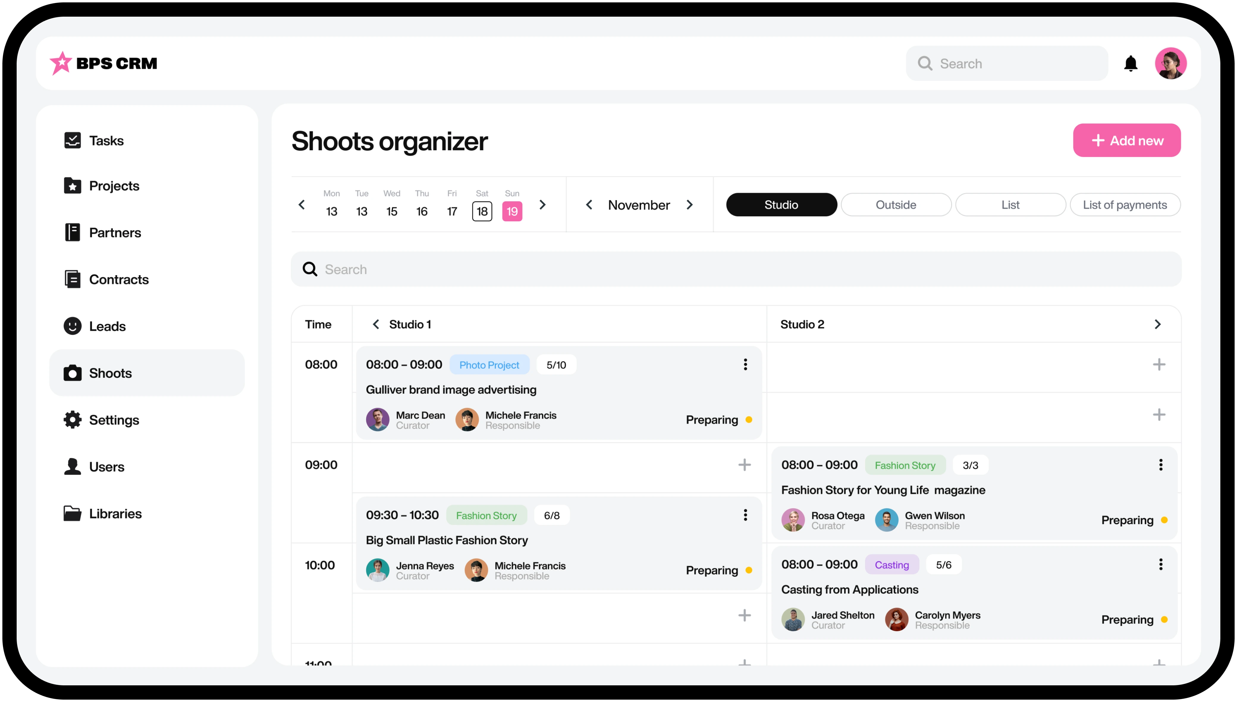Click Jenna Reyes avatar

(x=377, y=570)
